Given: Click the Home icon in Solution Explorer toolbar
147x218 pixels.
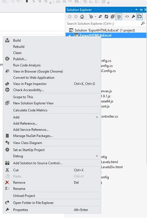Looking at the screenshot, I should [82, 17].
